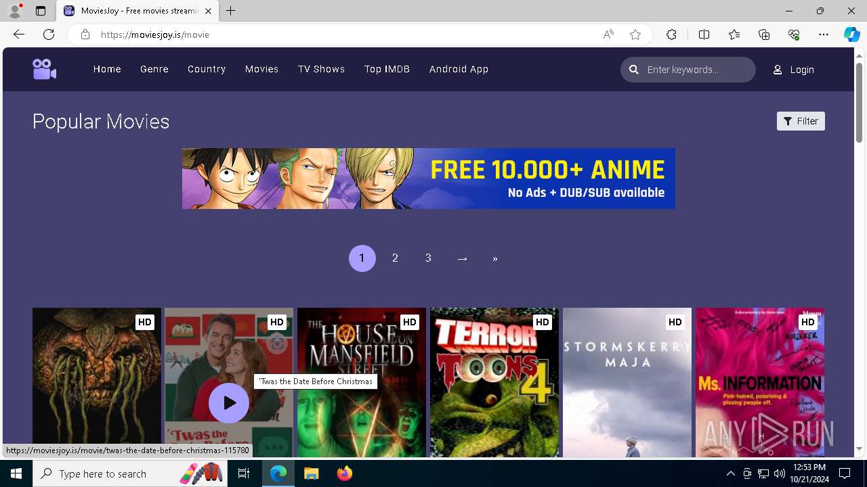
Task: Go to pagination page 3
Action: pos(429,258)
